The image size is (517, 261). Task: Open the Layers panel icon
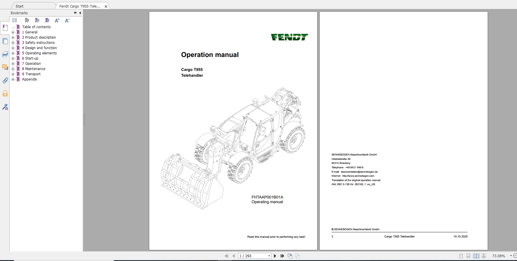(x=5, y=54)
